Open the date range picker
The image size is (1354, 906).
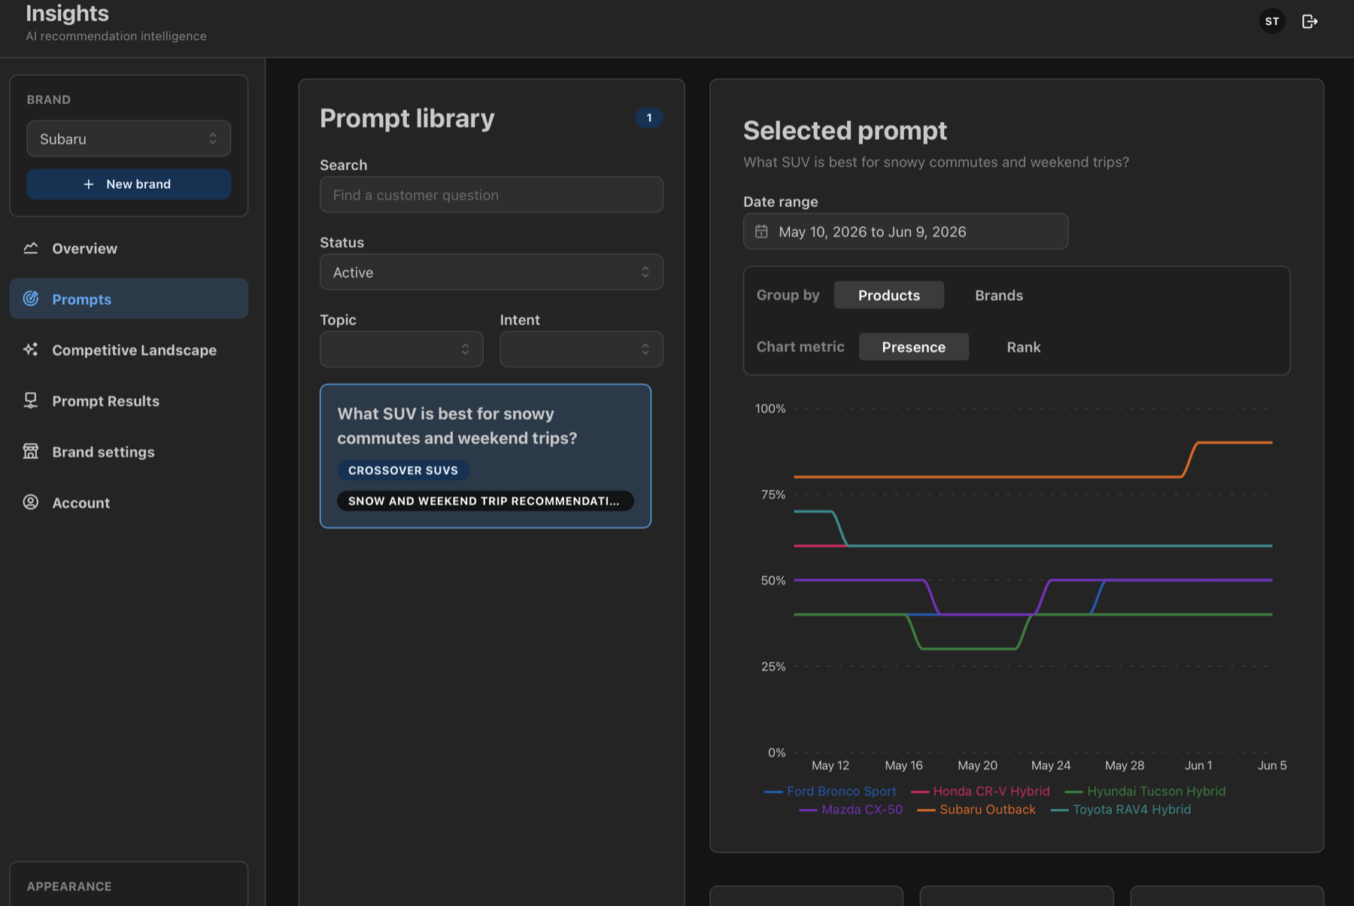click(x=906, y=231)
